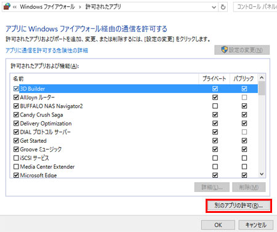Uncheck DIAL プロトコル サーバー enabled checkbox
277x232 pixels.
[x=16, y=132]
